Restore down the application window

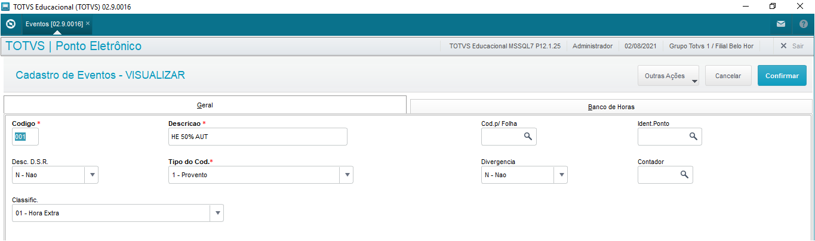pyautogui.click(x=773, y=7)
